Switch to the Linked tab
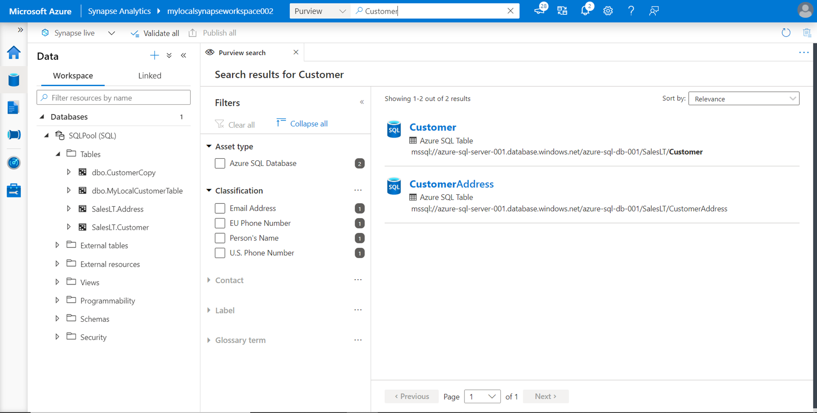 (x=150, y=76)
